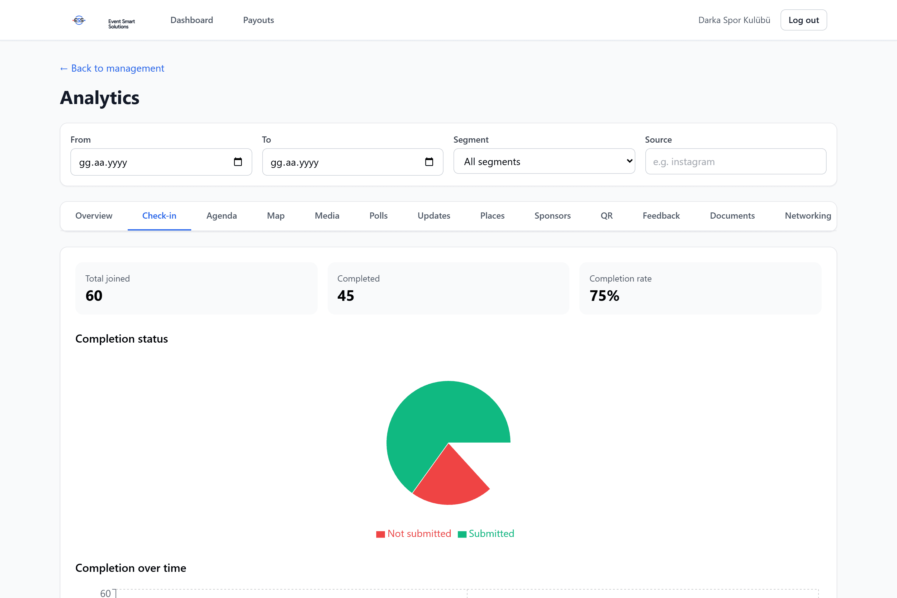Click the Log out button

click(804, 20)
